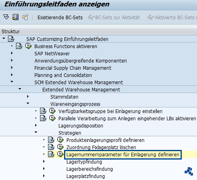Click Strategien label

(70, 133)
